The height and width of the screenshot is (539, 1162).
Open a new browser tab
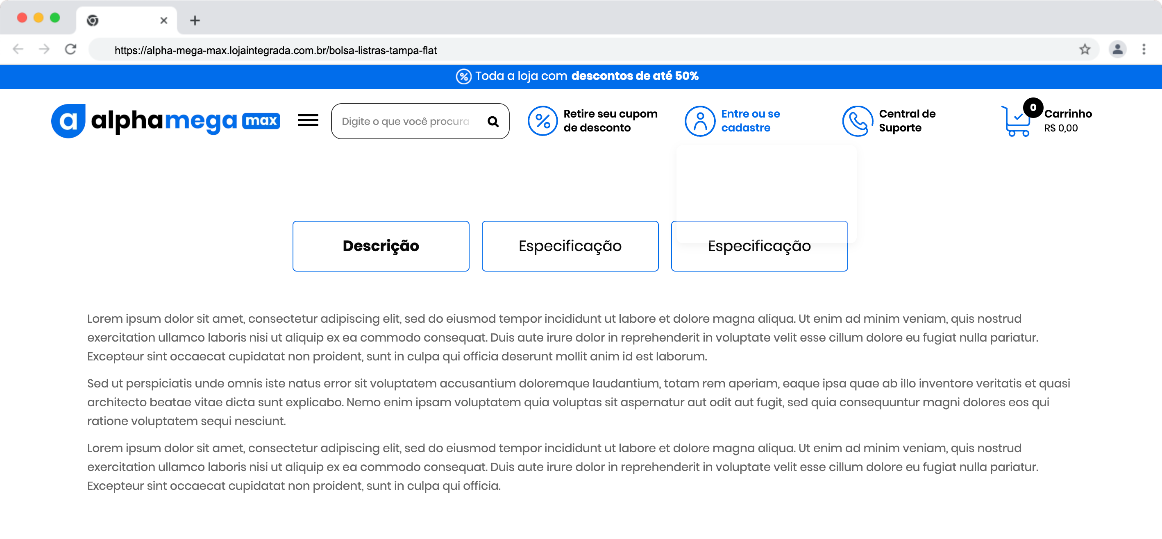(x=195, y=20)
